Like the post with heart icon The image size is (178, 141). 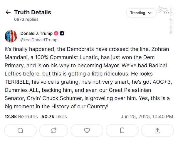(87, 130)
